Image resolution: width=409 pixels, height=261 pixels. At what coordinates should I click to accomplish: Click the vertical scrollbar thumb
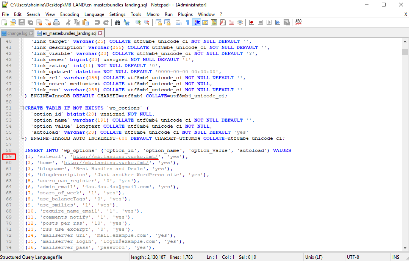click(405, 52)
